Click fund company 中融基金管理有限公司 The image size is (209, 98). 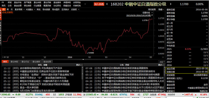[x=198, y=88]
